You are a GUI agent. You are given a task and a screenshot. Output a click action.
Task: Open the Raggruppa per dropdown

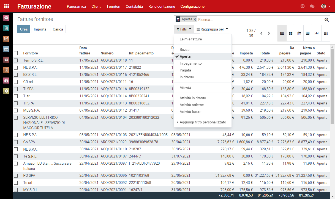click(213, 29)
